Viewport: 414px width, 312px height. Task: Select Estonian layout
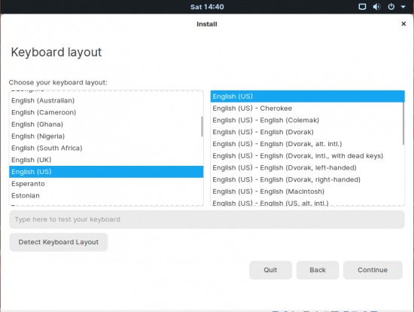[106, 196]
